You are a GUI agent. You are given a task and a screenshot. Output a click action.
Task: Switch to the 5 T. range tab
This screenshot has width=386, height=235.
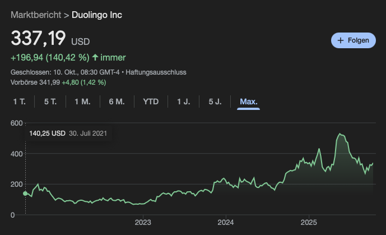50,102
